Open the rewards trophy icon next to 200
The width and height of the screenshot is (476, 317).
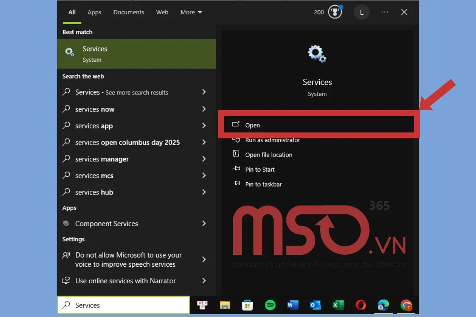click(335, 12)
